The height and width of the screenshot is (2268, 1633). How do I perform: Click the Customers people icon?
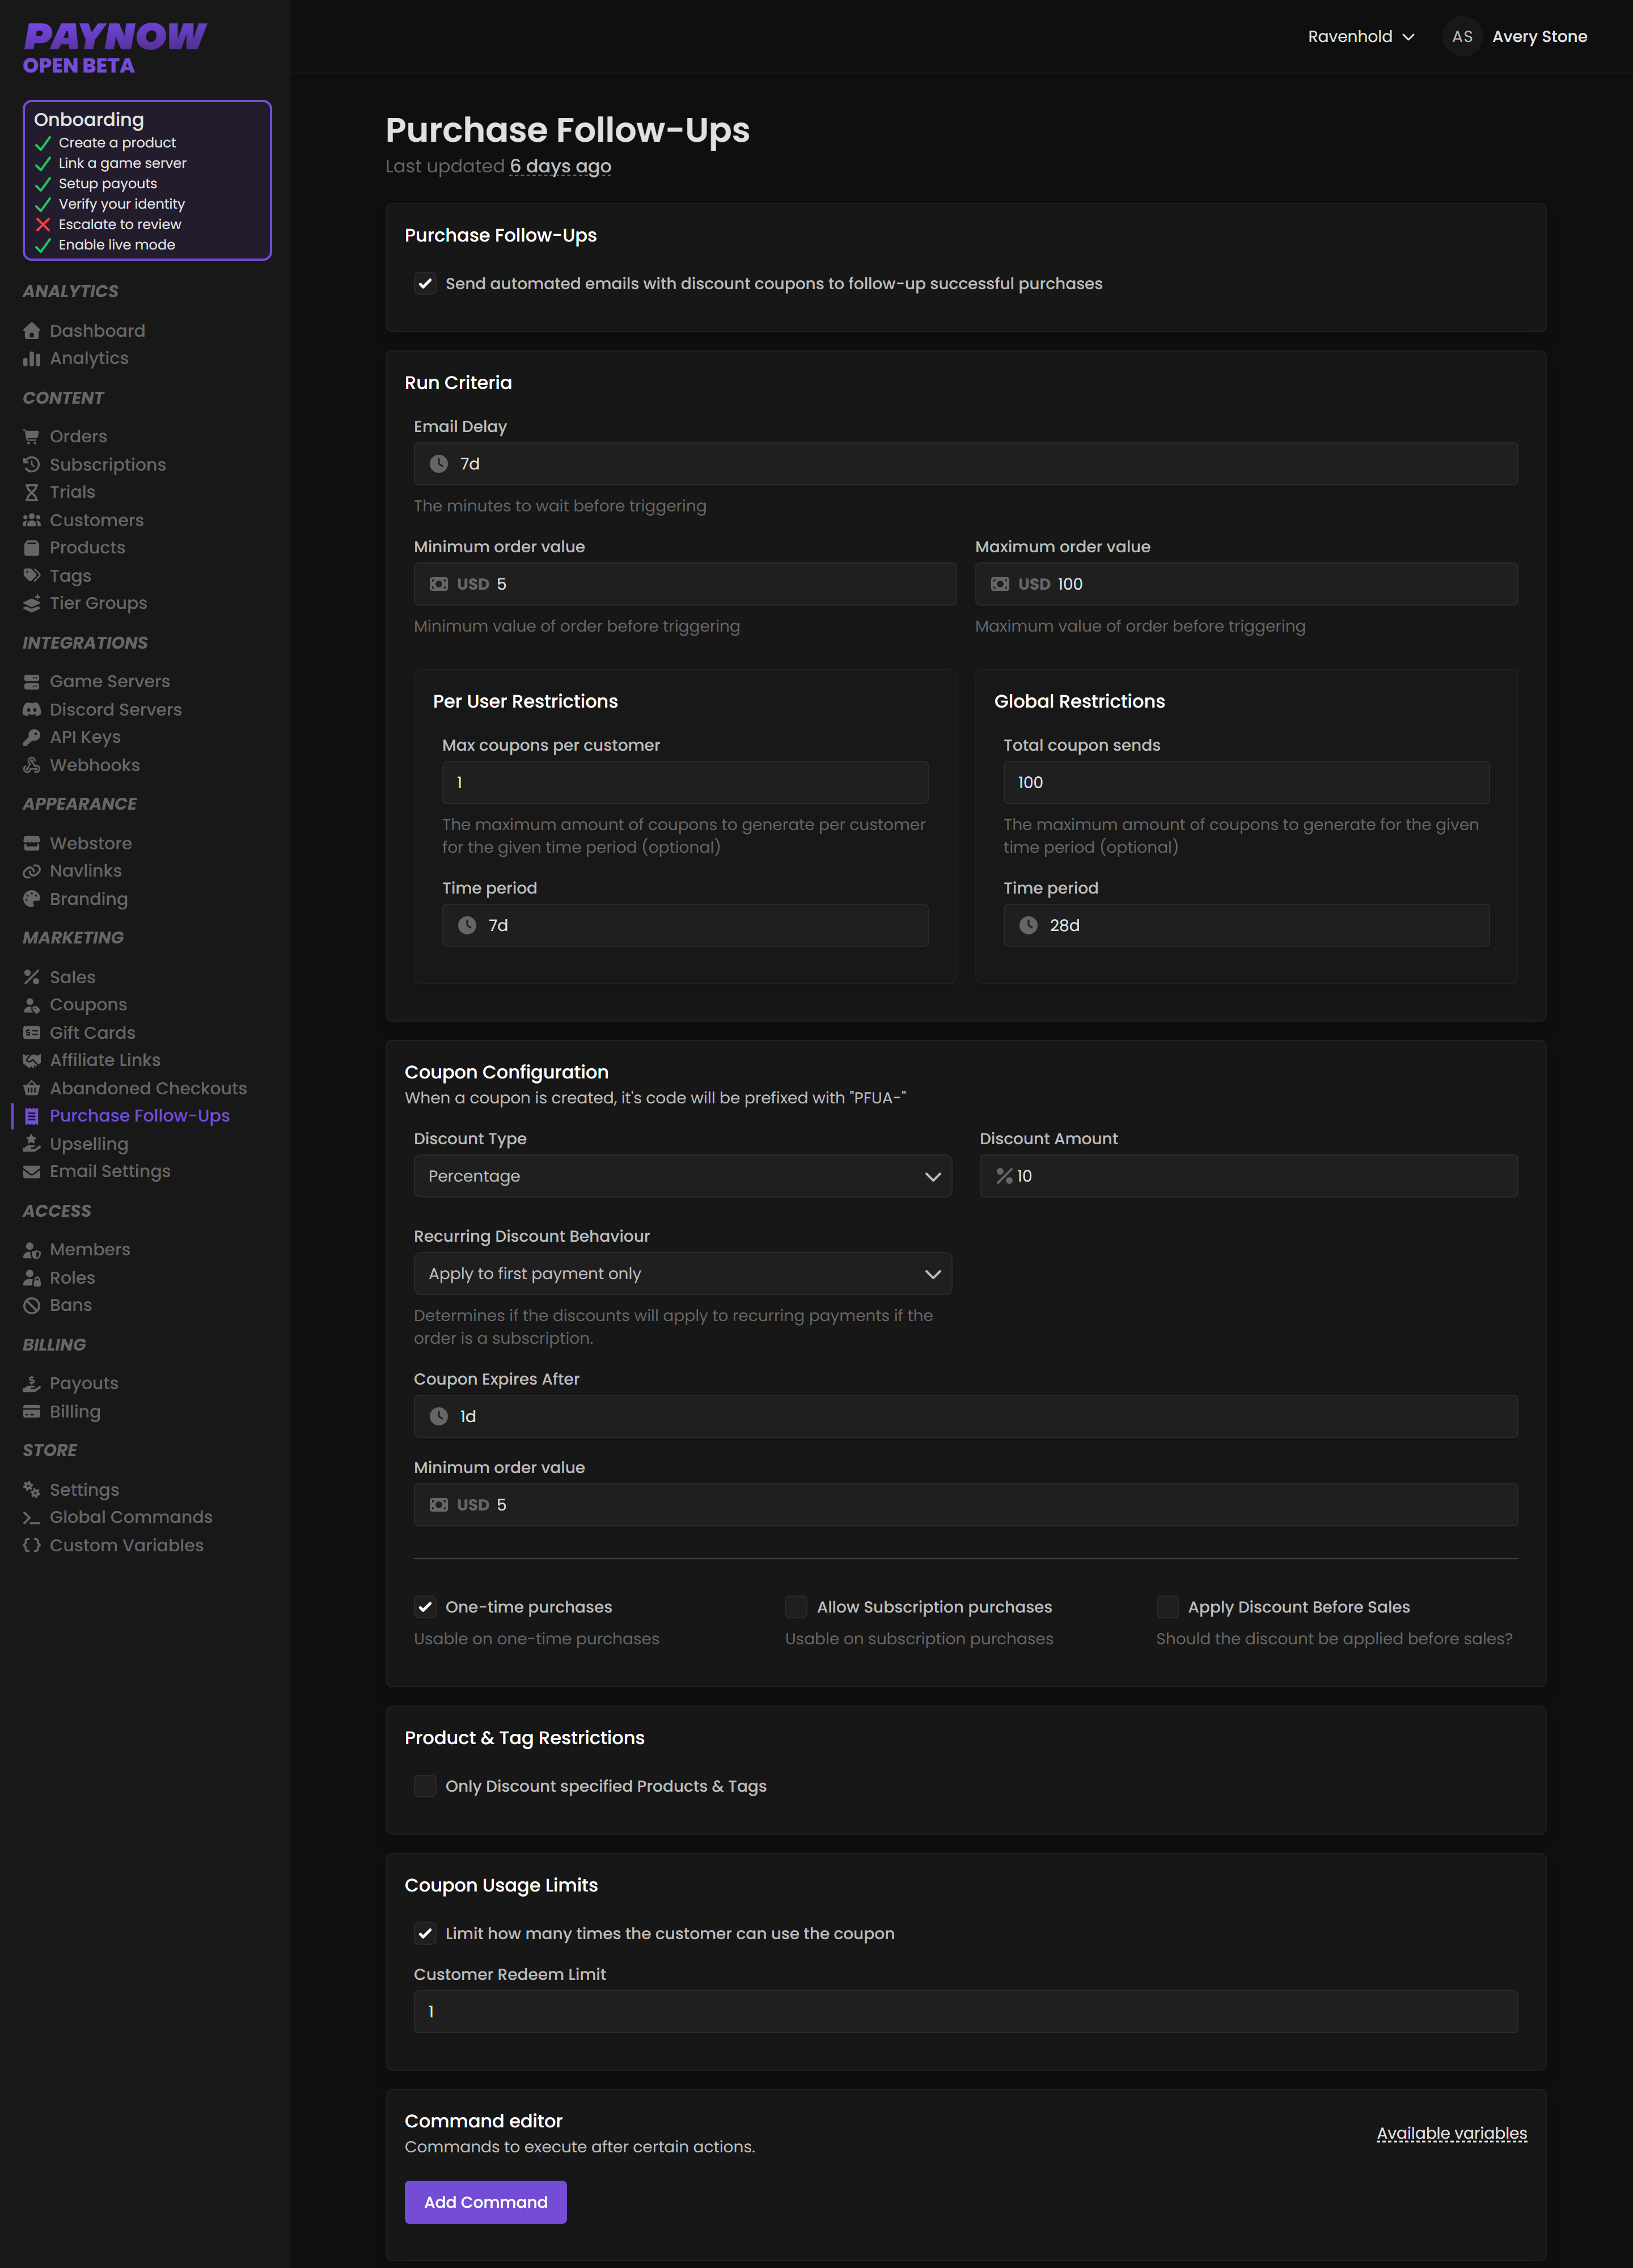[32, 520]
